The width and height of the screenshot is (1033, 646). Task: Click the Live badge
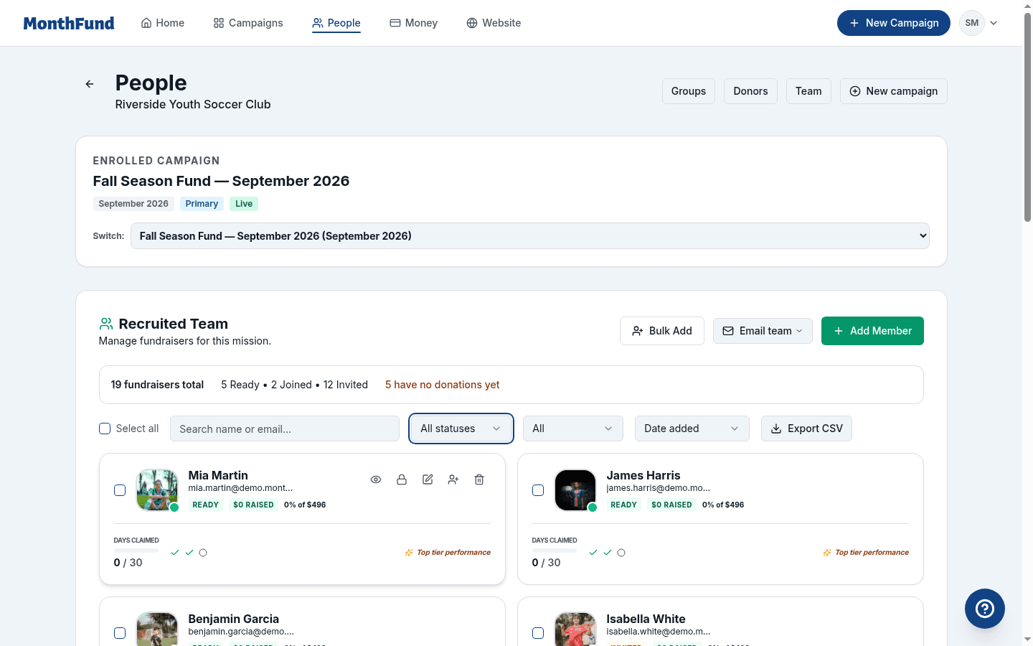(244, 204)
